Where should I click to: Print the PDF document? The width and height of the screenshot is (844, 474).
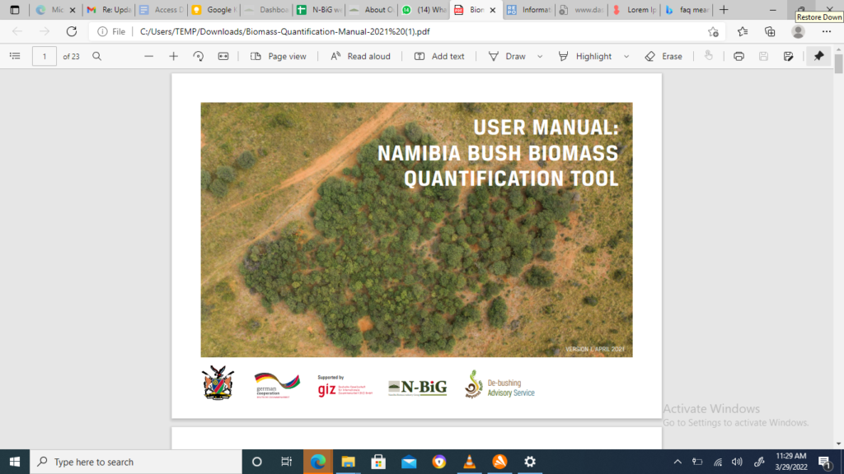(x=739, y=56)
